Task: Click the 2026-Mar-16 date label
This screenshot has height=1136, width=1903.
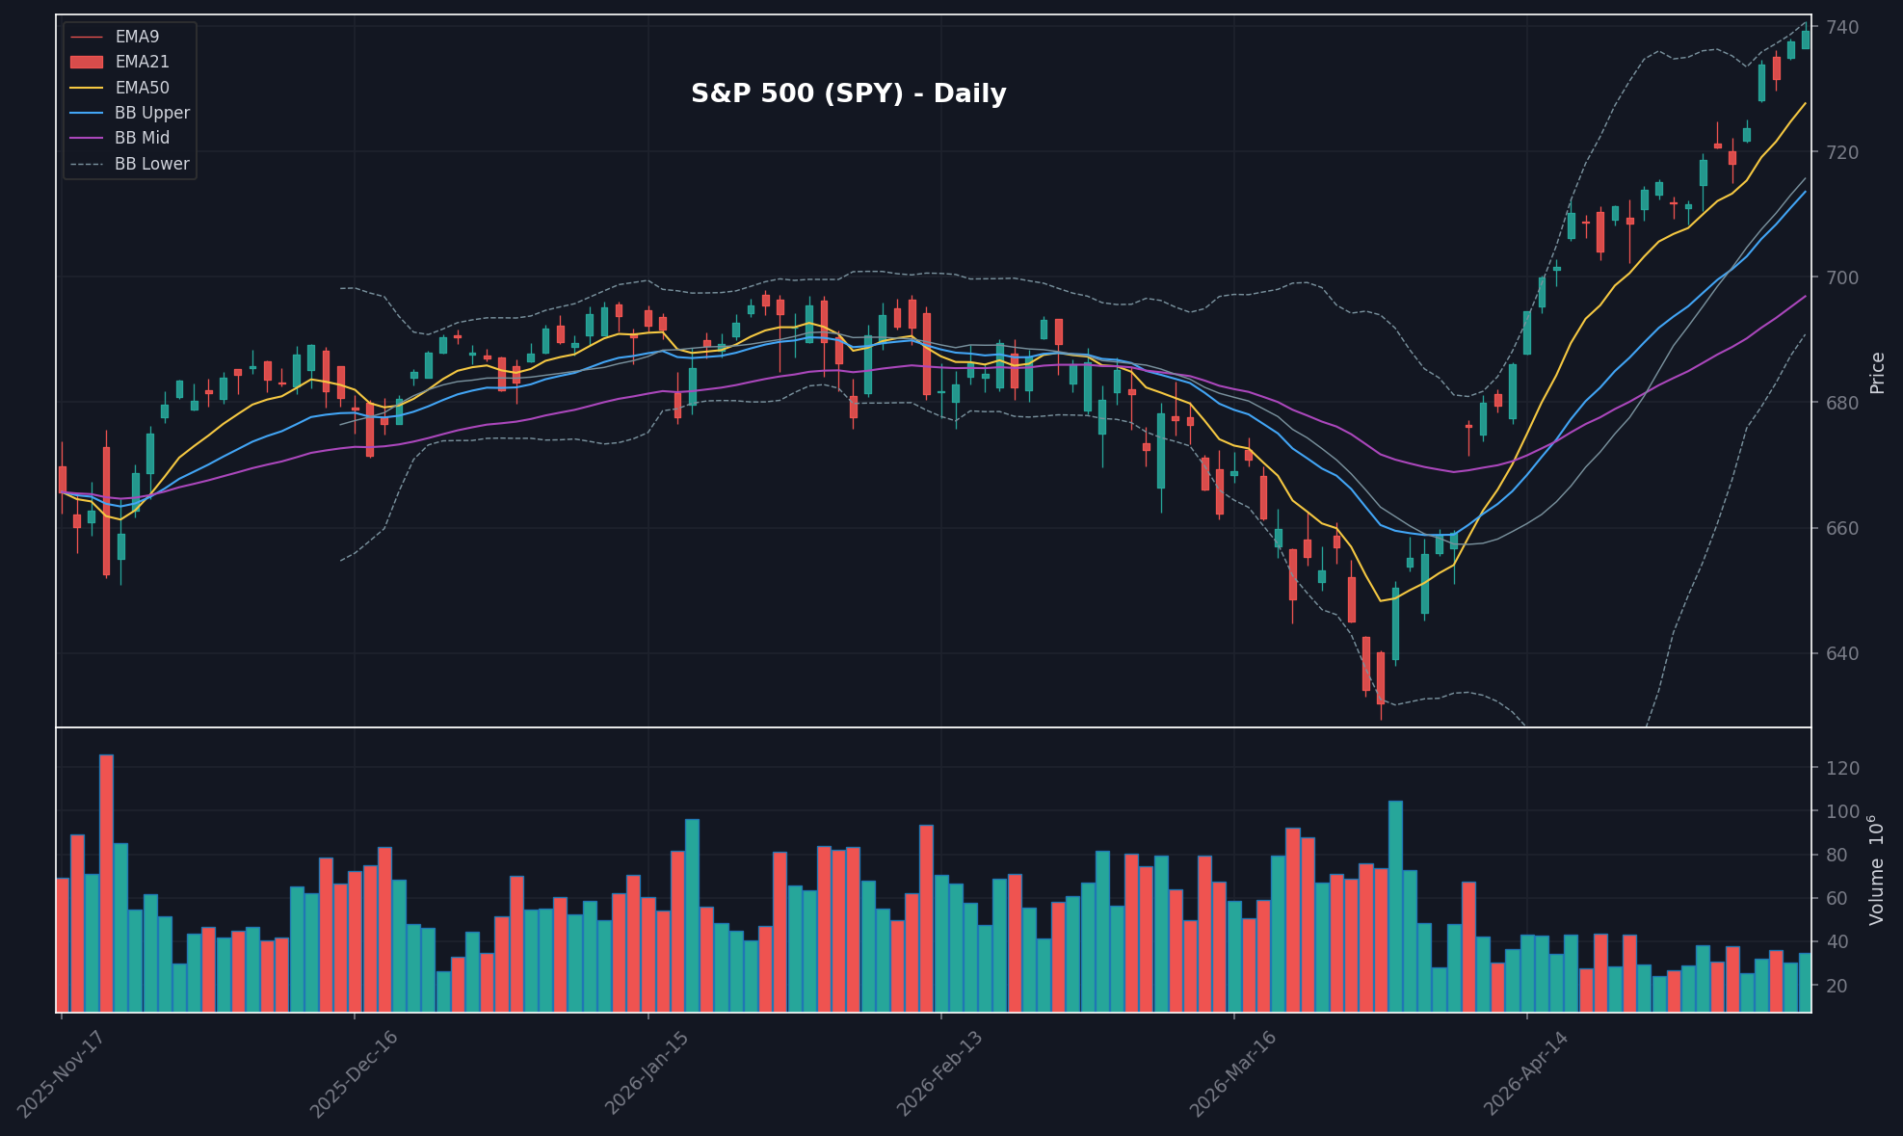Action: click(1233, 1074)
